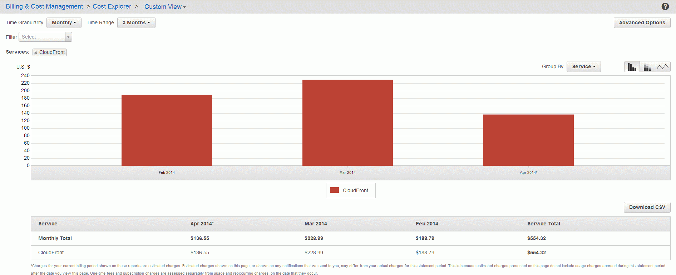Screen dimensions: 676x275
Task: Click the Service column header
Action: [48, 224]
